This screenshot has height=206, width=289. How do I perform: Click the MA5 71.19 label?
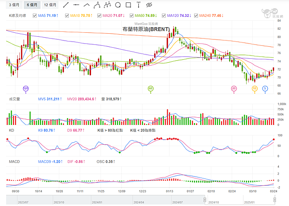[x=48, y=16]
